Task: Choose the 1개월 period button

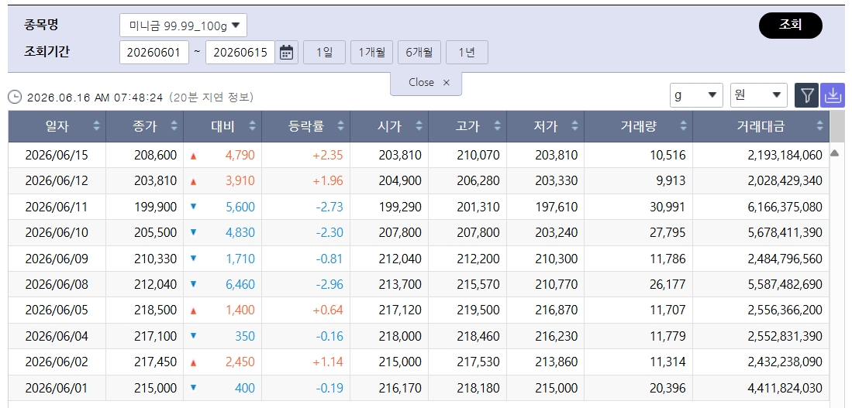Action: click(x=371, y=53)
